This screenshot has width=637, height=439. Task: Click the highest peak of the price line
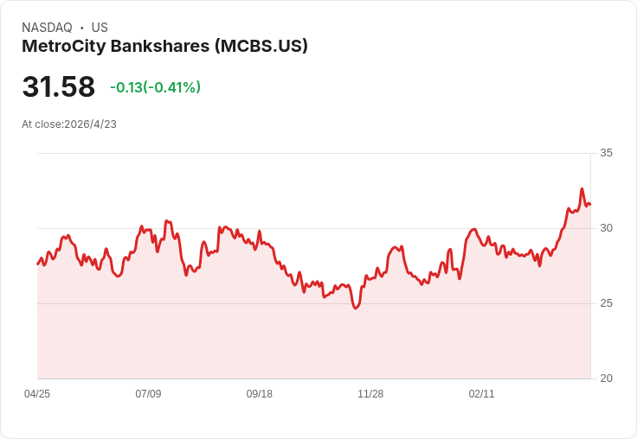pos(582,189)
